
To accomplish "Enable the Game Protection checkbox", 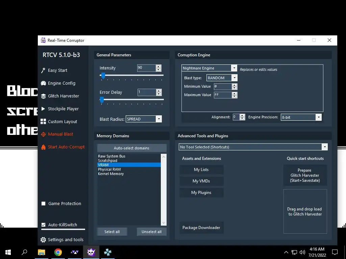I will tap(44, 203).
